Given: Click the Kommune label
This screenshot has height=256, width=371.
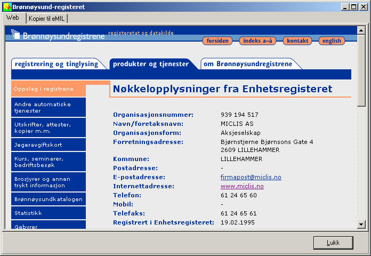Looking at the screenshot, I should [x=131, y=159].
